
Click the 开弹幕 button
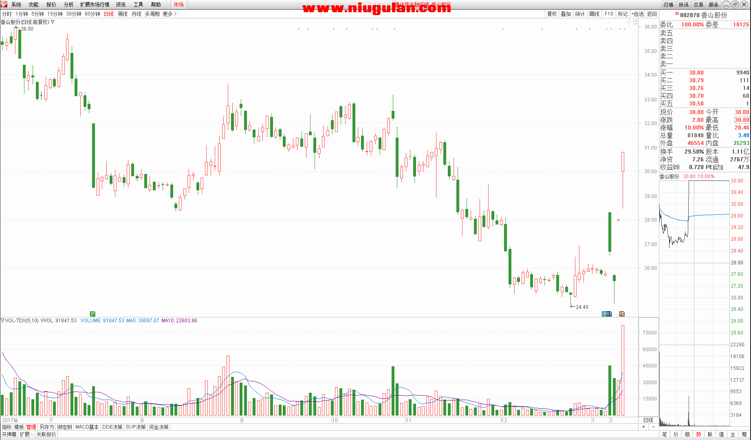tap(9, 434)
